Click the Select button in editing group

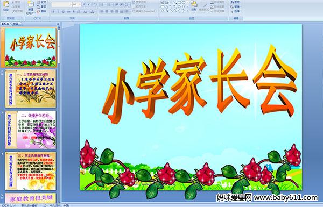pyautogui.click(x=235, y=11)
